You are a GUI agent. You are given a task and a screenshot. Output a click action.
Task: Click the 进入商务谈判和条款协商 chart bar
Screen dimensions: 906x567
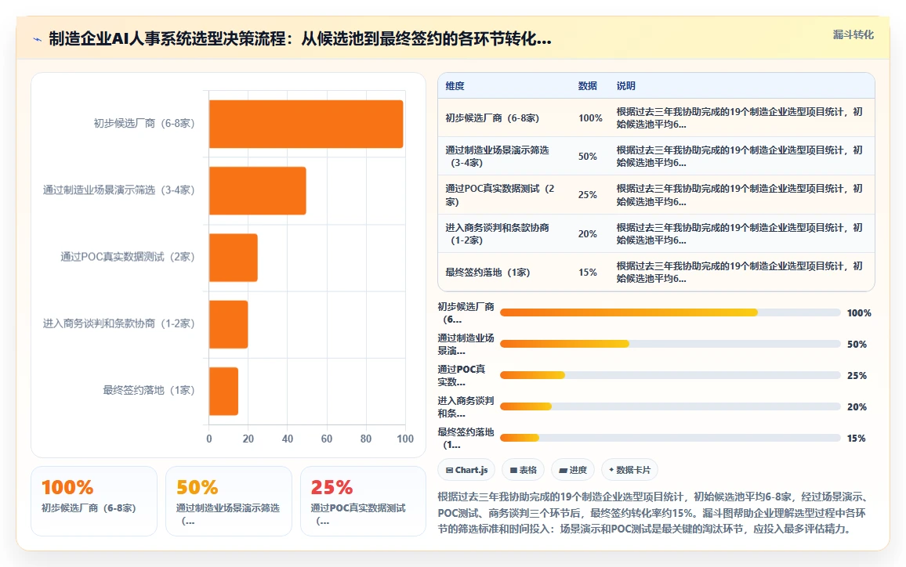pyautogui.click(x=228, y=324)
